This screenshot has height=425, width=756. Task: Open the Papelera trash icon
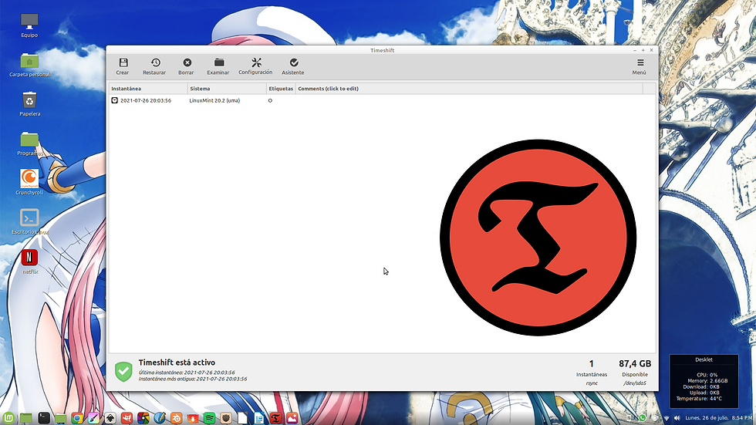[x=29, y=104]
